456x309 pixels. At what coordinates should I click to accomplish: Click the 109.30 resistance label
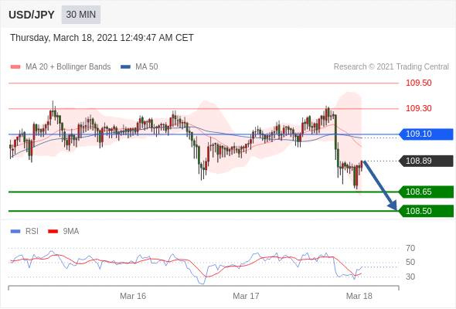tap(419, 108)
